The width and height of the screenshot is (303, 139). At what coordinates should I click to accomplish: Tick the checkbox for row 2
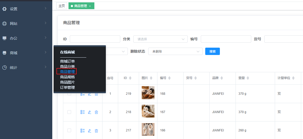point(69,112)
